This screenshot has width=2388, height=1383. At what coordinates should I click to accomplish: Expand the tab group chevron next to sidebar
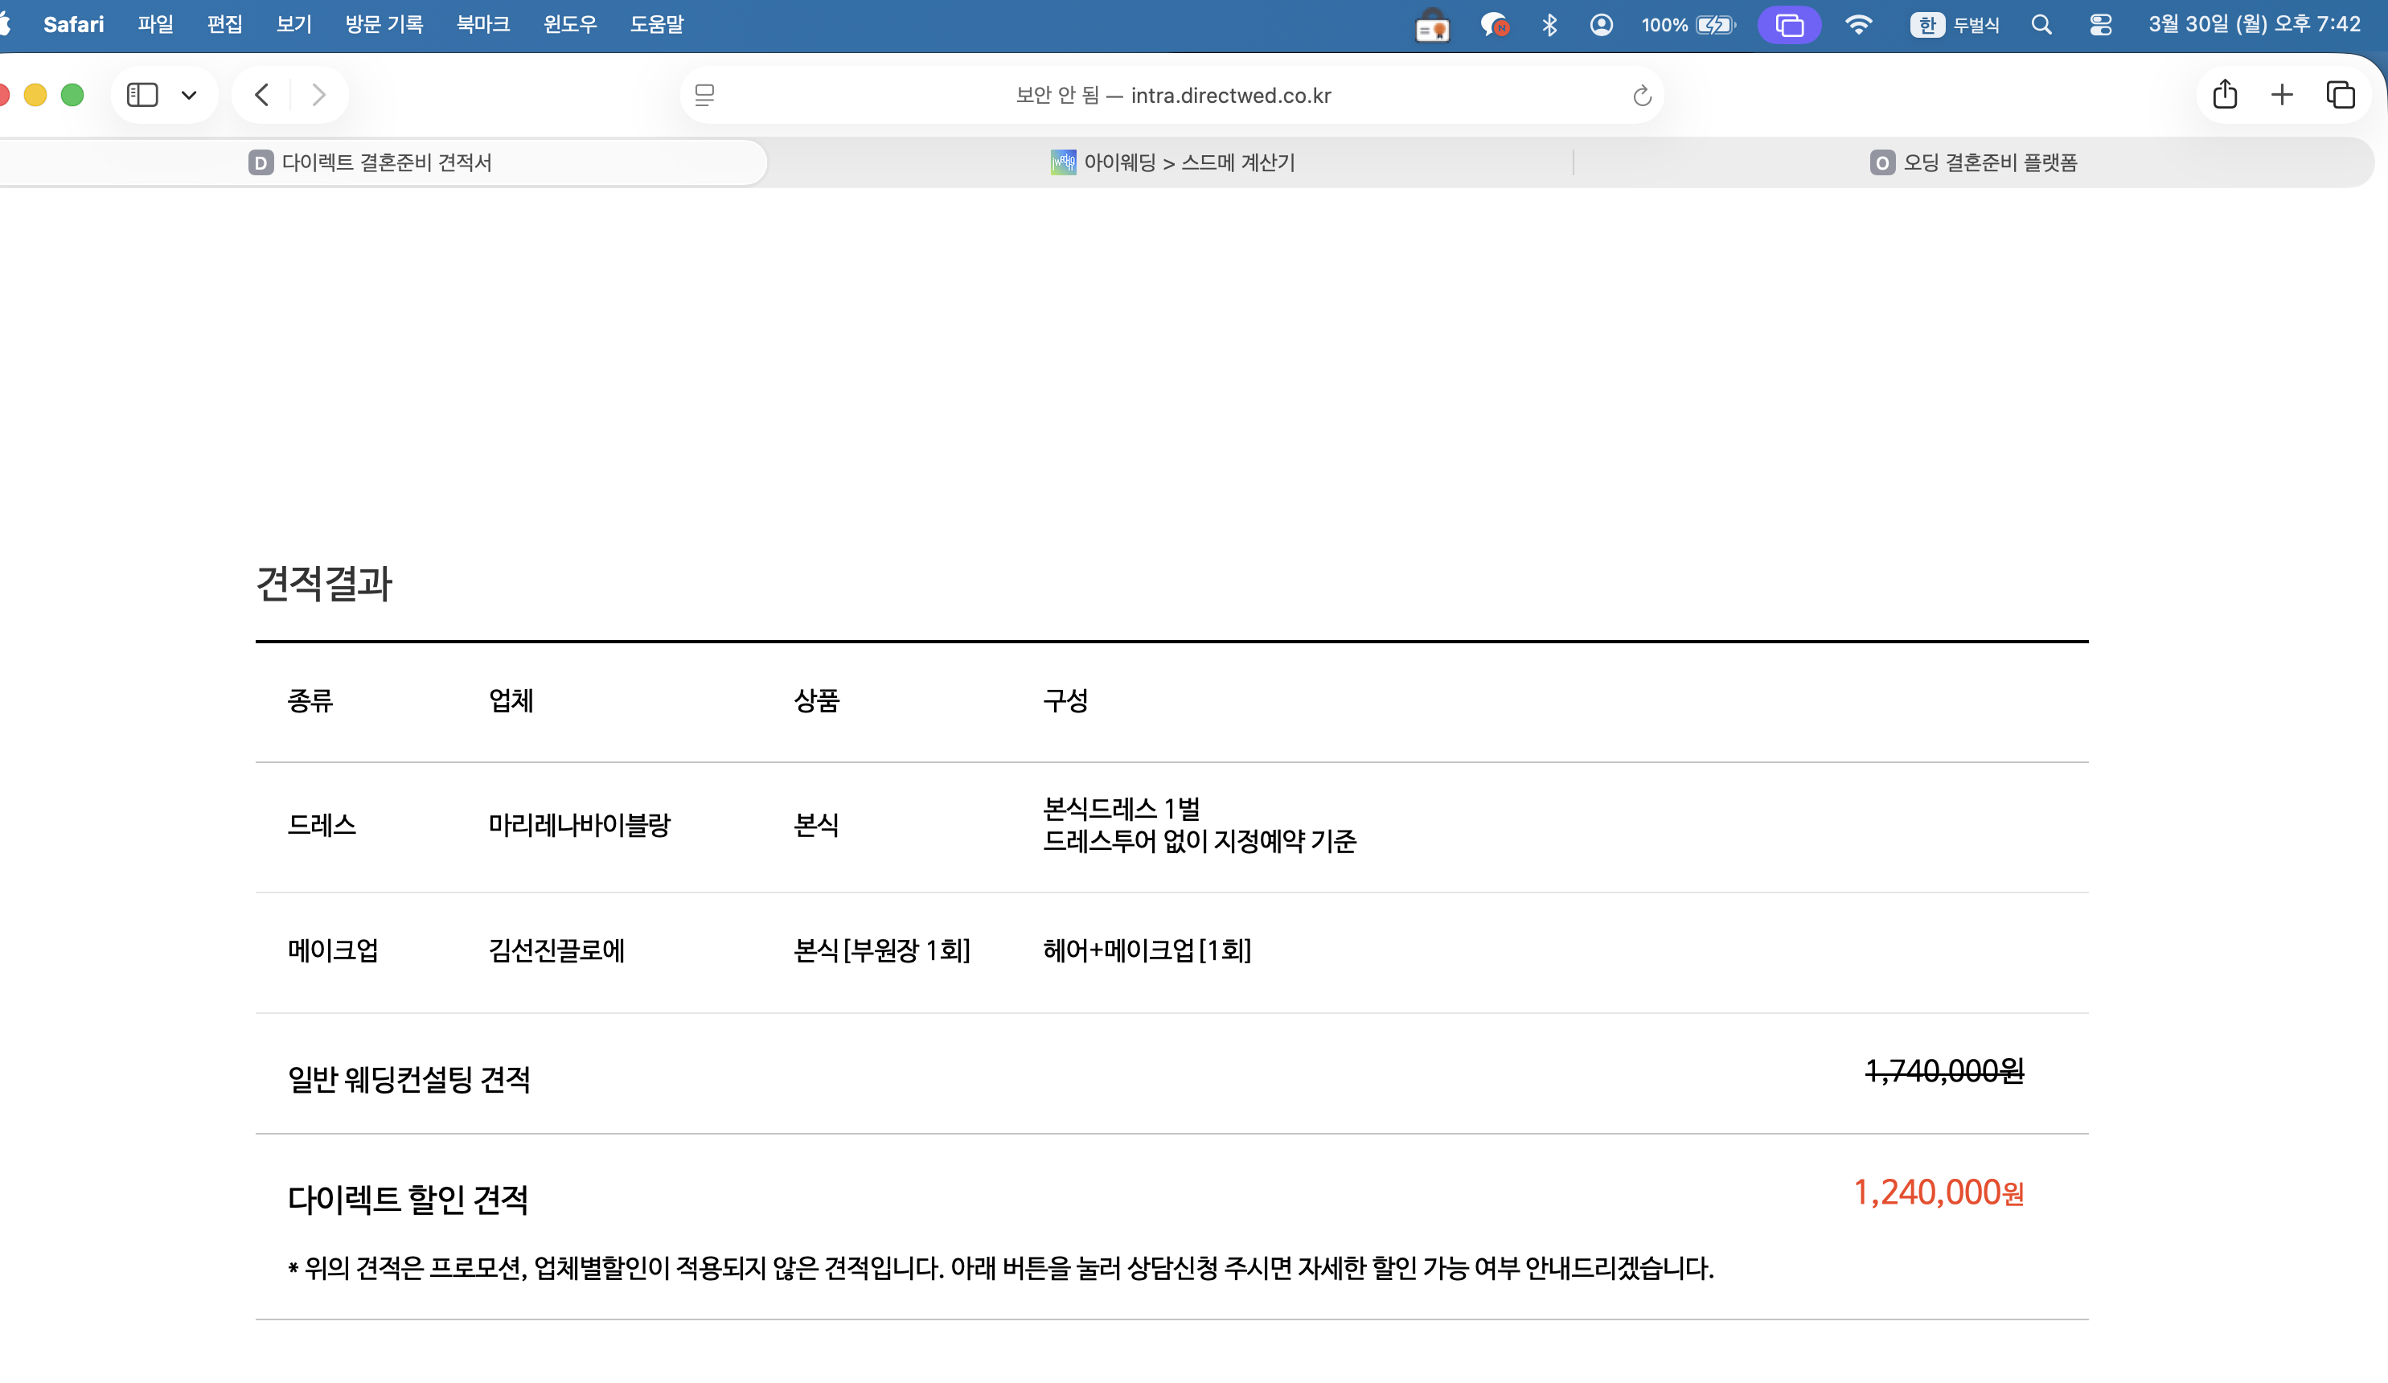pos(189,95)
